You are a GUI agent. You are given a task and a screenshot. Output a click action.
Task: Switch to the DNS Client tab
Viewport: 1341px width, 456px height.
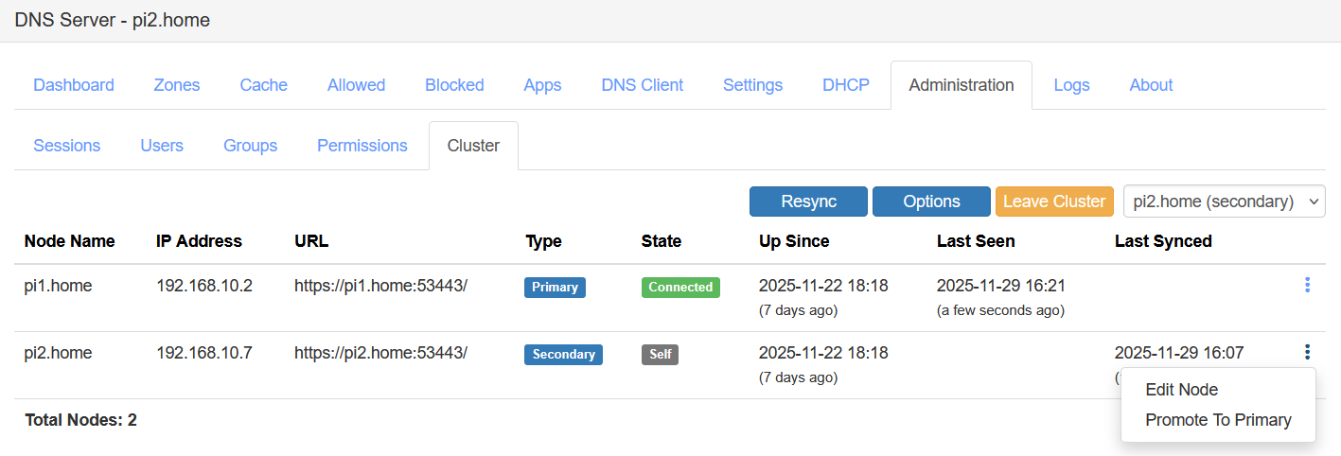click(642, 85)
